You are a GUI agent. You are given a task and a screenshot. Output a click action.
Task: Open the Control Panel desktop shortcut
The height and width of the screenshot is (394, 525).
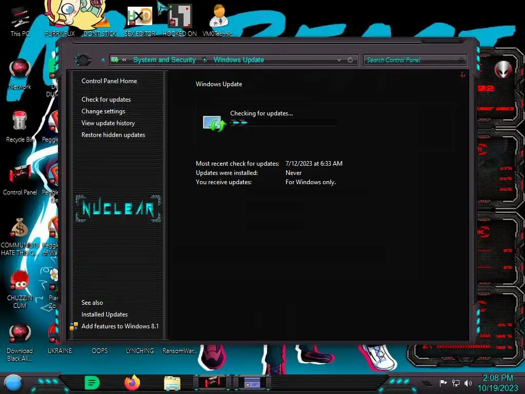[20, 180]
